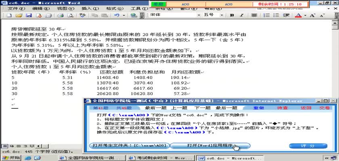Open the 视图 menu
The image size is (339, 161).
click(65, 8)
